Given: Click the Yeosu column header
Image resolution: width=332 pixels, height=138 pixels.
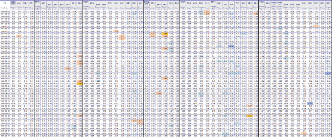Looking at the screenshot, I should click(207, 5).
